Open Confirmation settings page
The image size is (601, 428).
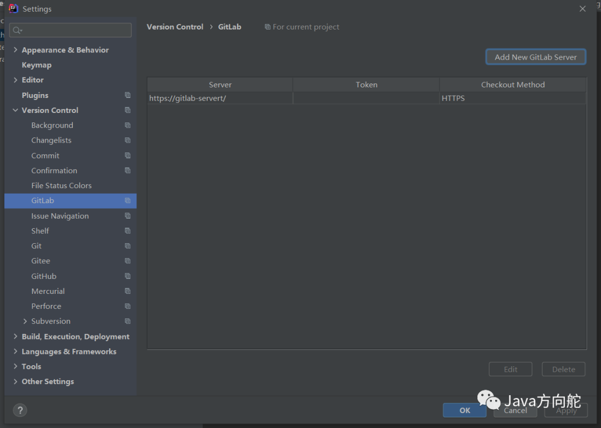54,170
